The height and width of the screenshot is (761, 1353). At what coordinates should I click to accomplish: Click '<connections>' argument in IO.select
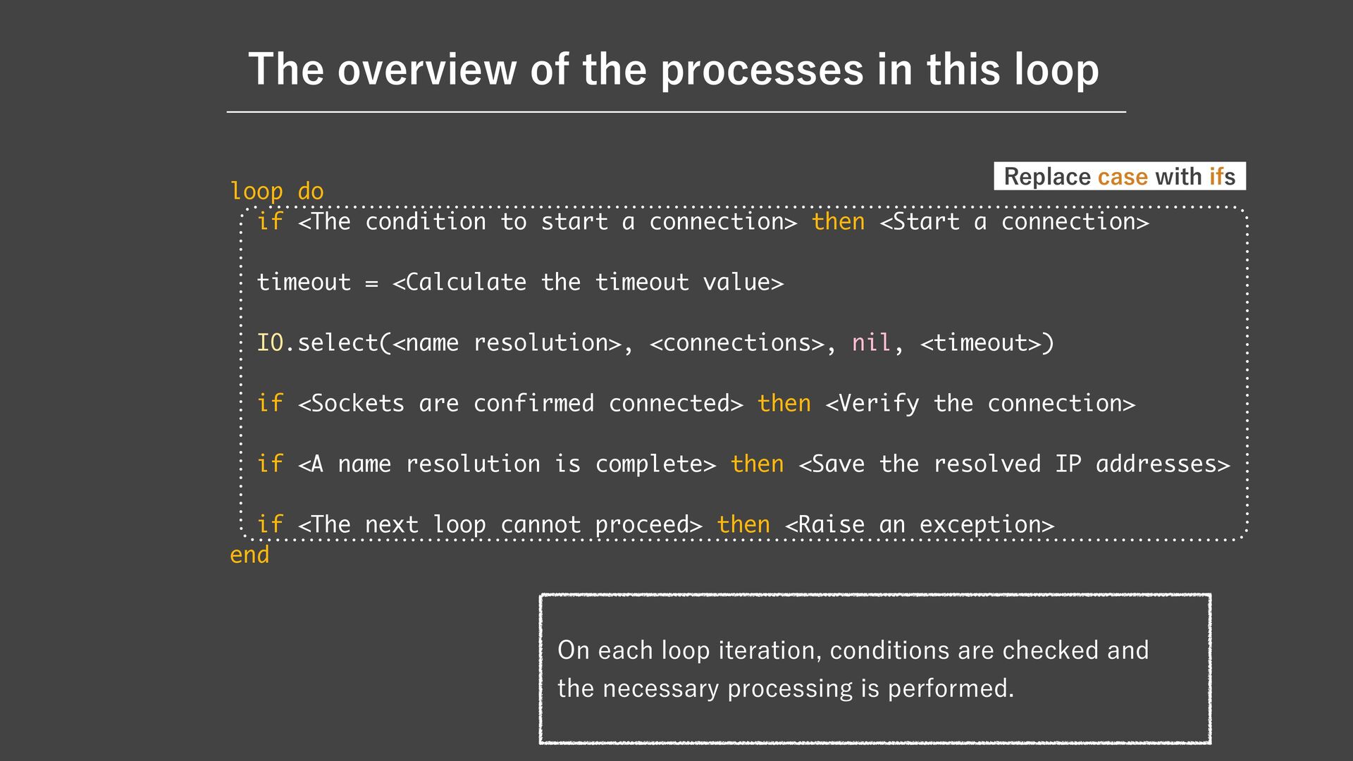[737, 343]
